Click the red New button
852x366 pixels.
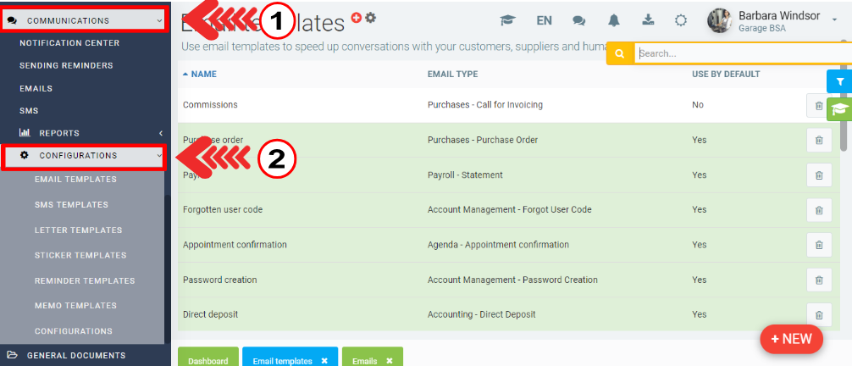coord(791,339)
